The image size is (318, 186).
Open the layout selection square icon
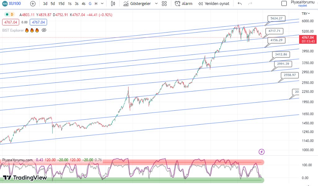pos(284,3)
